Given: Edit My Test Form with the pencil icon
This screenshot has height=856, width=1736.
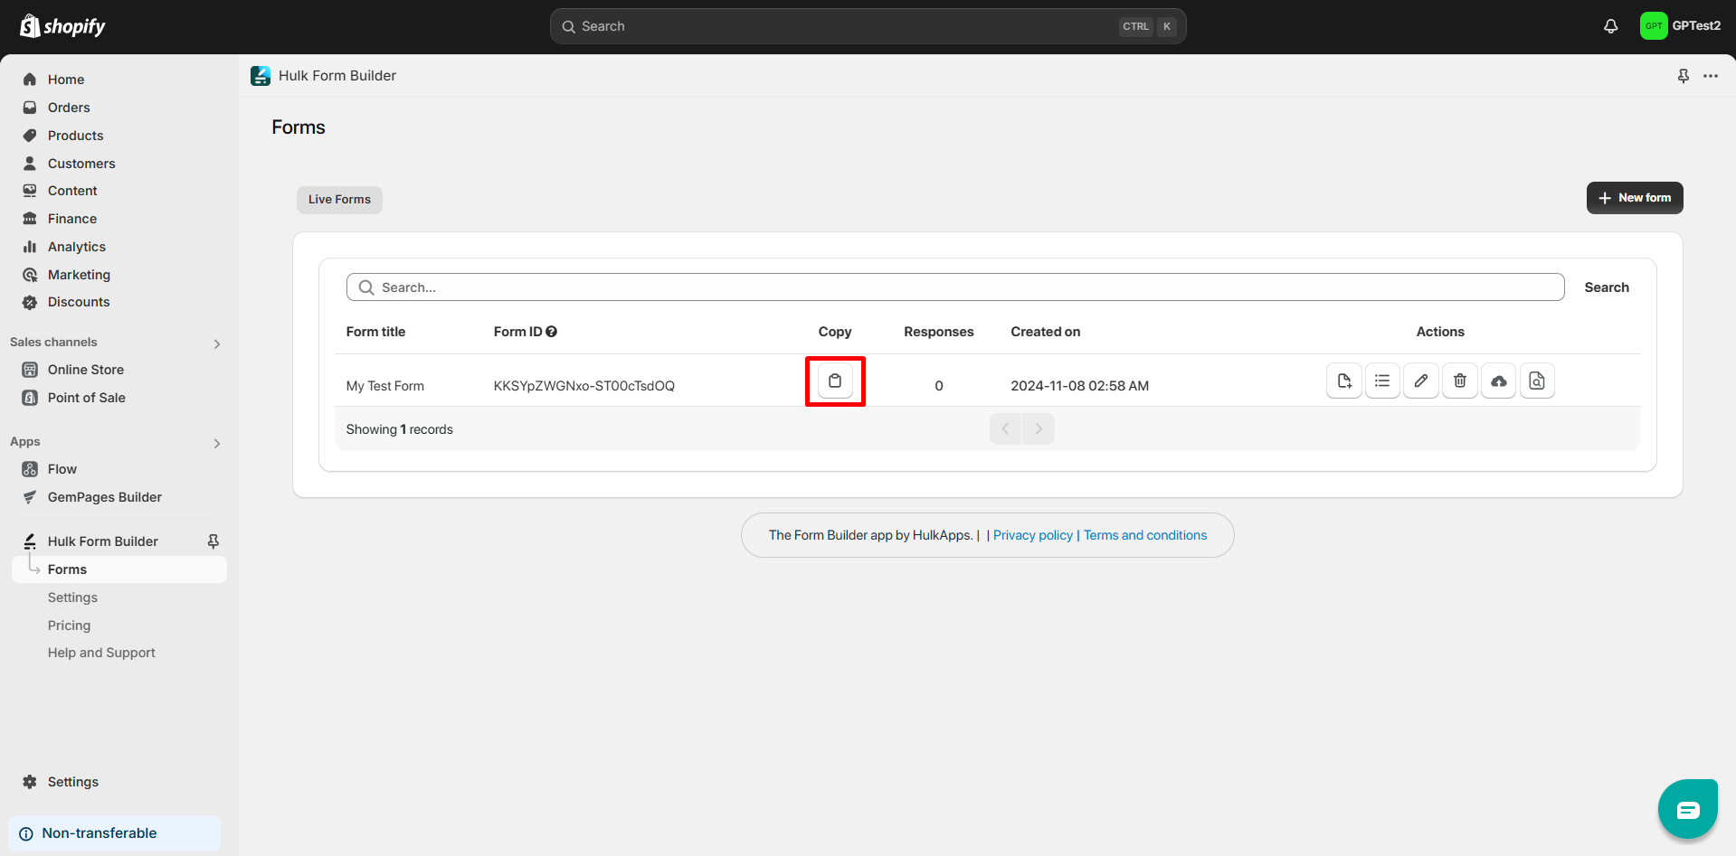Looking at the screenshot, I should [x=1420, y=381].
